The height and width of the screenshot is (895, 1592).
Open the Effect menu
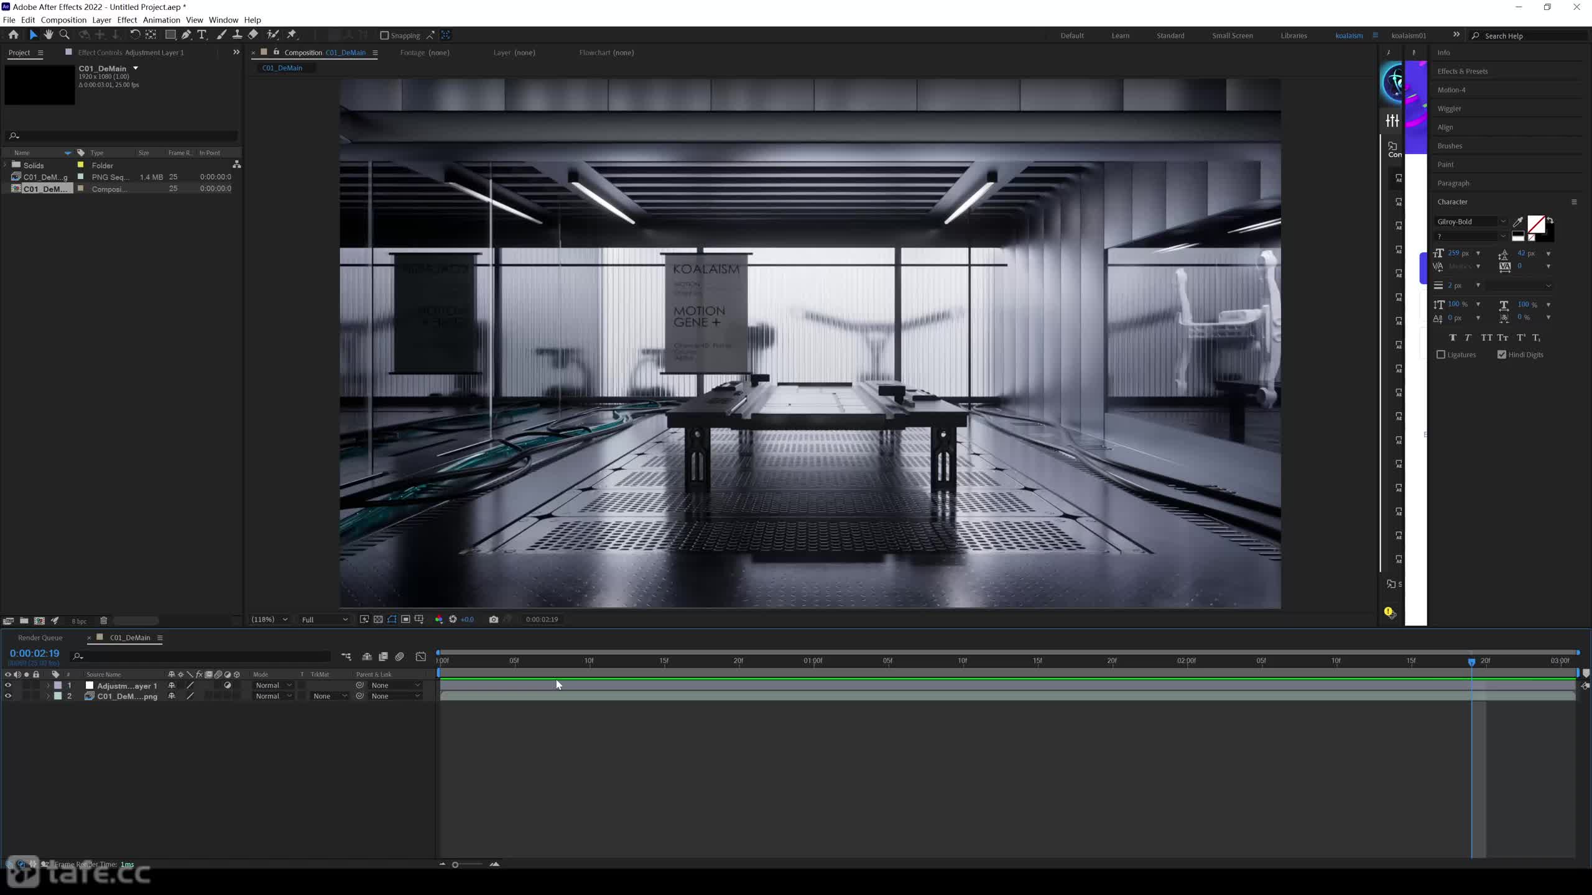[127, 20]
